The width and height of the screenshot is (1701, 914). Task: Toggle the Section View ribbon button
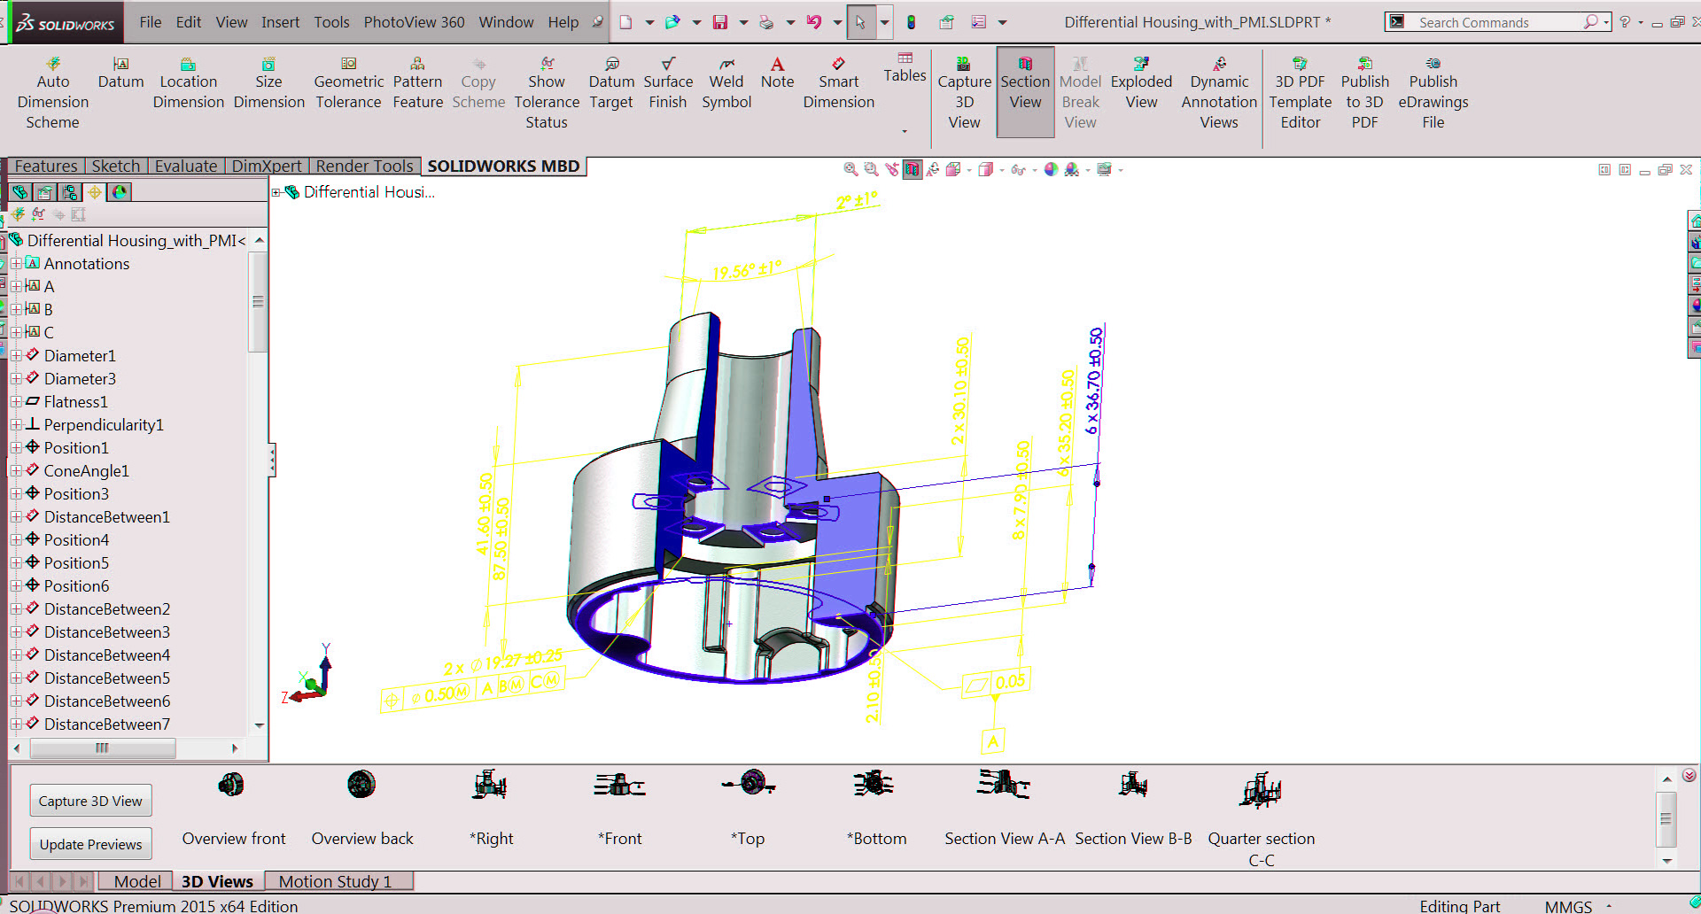click(x=1025, y=92)
